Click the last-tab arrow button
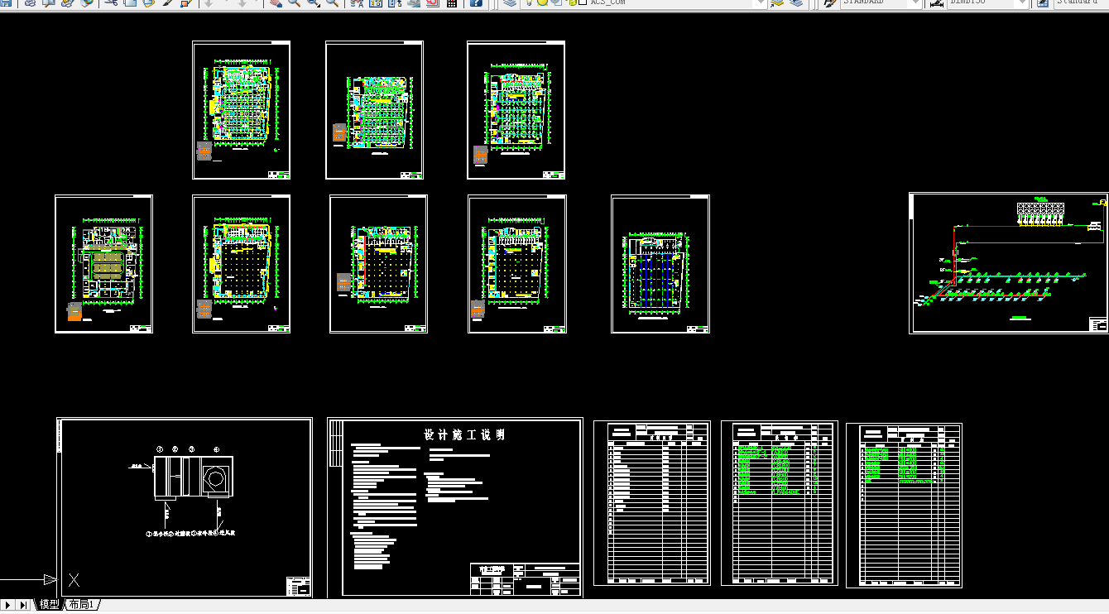The width and height of the screenshot is (1109, 614). (x=24, y=605)
